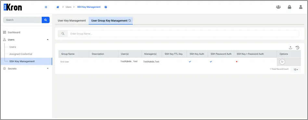Click the Secrets icon in sidebar
This screenshot has height=120, width=308.
coord(5,69)
